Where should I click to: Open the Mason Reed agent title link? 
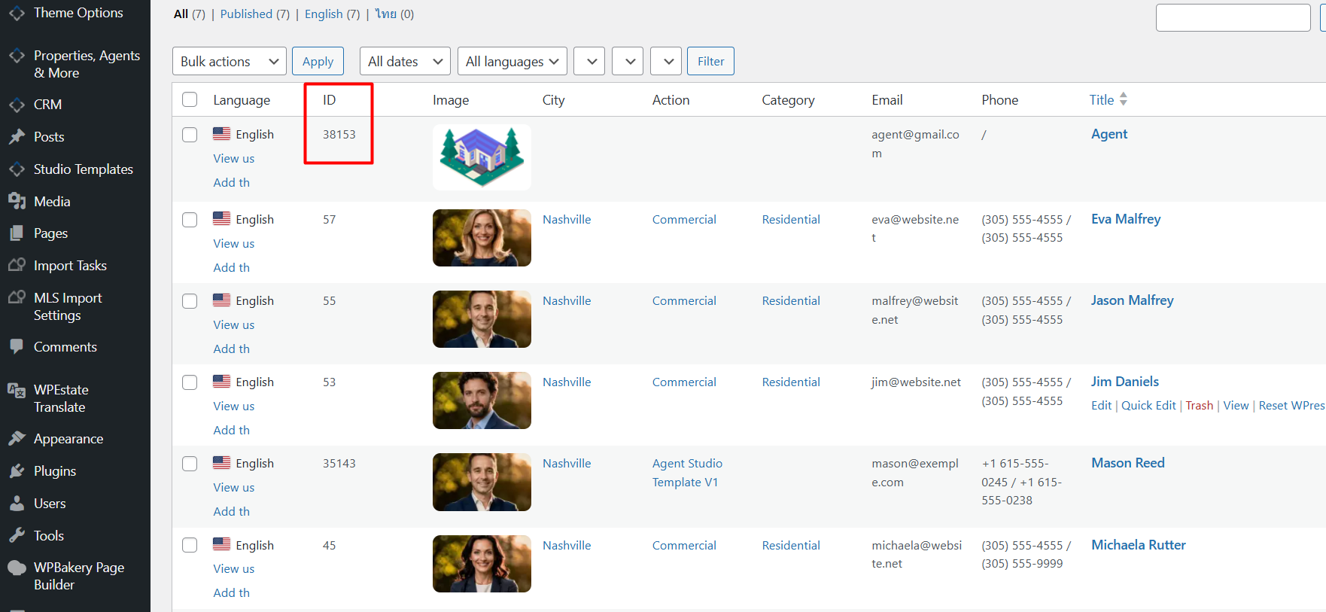[x=1128, y=463]
